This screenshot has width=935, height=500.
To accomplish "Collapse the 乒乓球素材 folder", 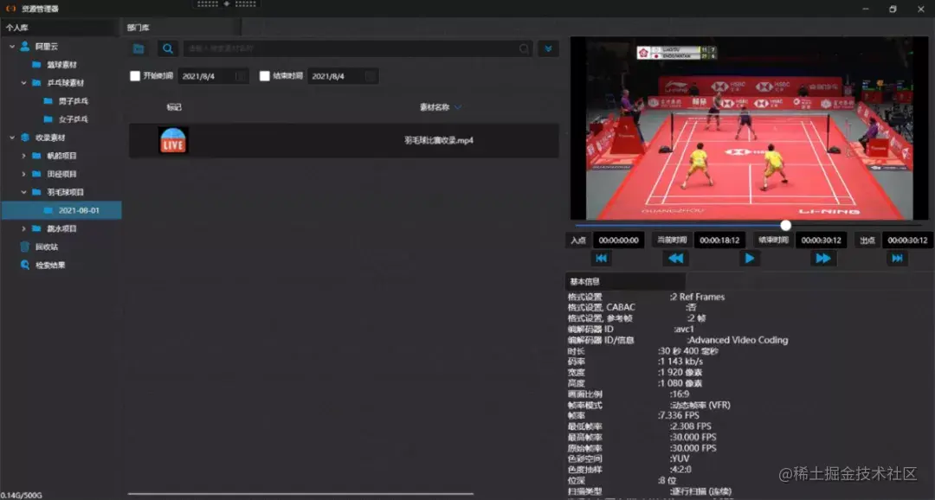I will click(24, 83).
